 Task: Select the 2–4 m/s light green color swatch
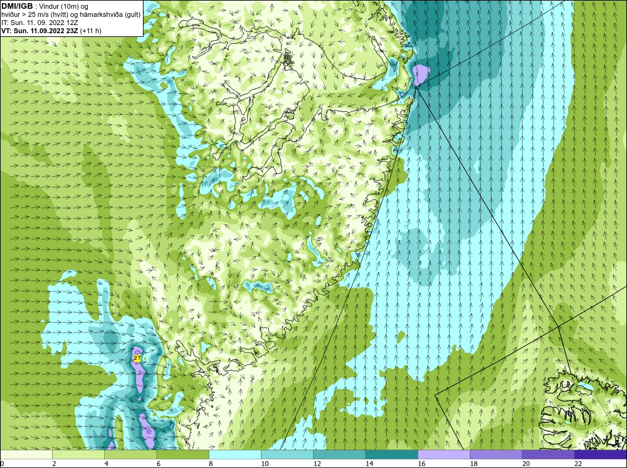tap(78, 454)
